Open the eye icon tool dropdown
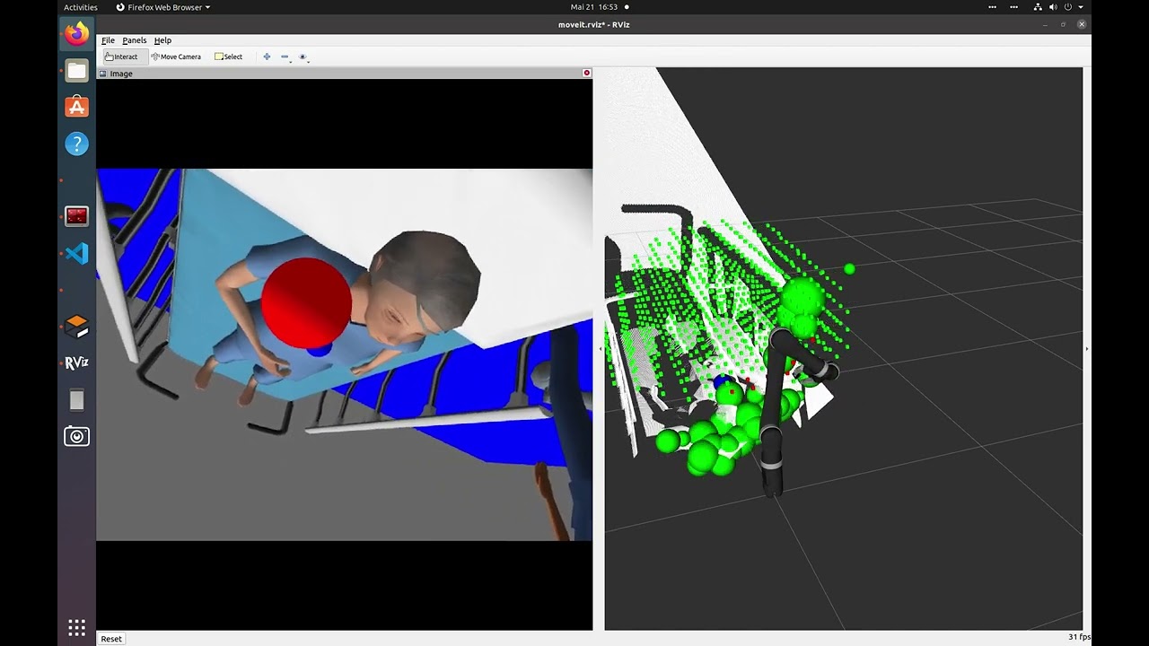The image size is (1149, 646). 303,57
